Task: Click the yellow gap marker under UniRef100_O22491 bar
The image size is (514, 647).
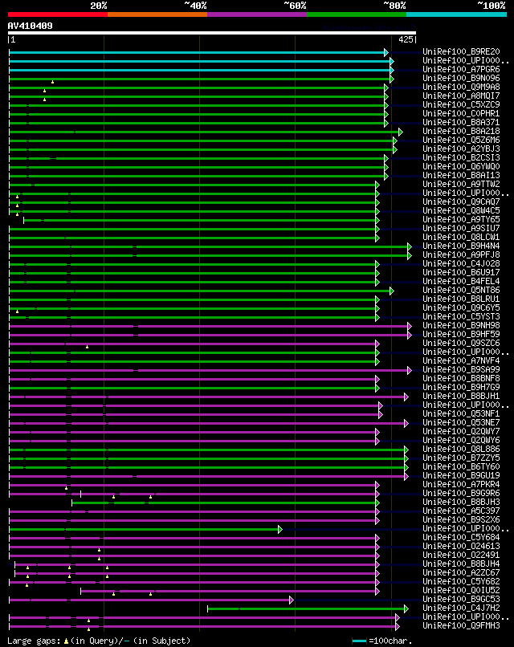Action: [99, 559]
